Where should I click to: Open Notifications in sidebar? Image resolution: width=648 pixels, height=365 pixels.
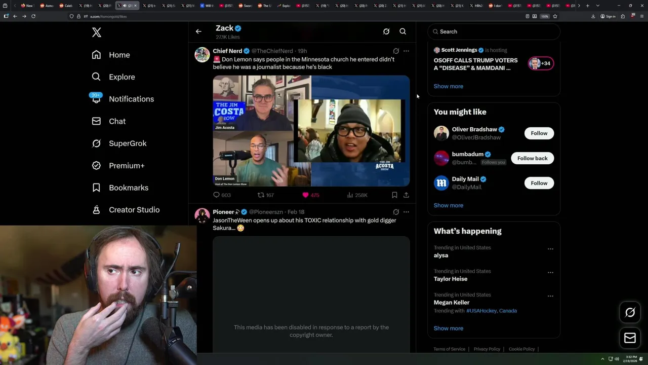(123, 99)
